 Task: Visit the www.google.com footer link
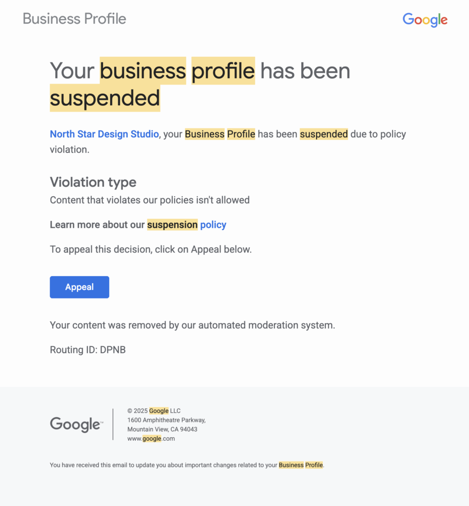tap(151, 438)
